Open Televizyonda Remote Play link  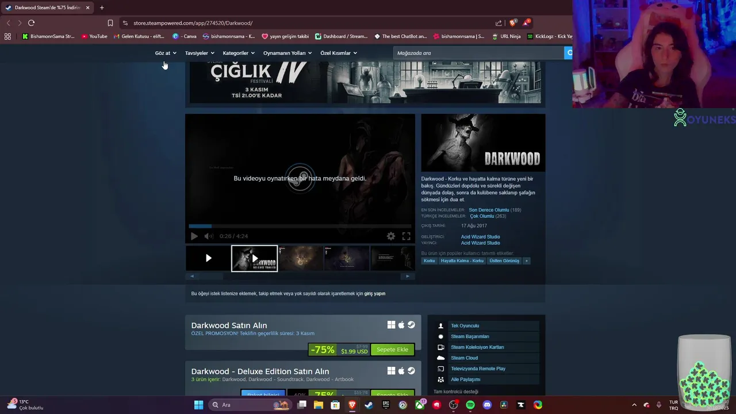coord(478,369)
